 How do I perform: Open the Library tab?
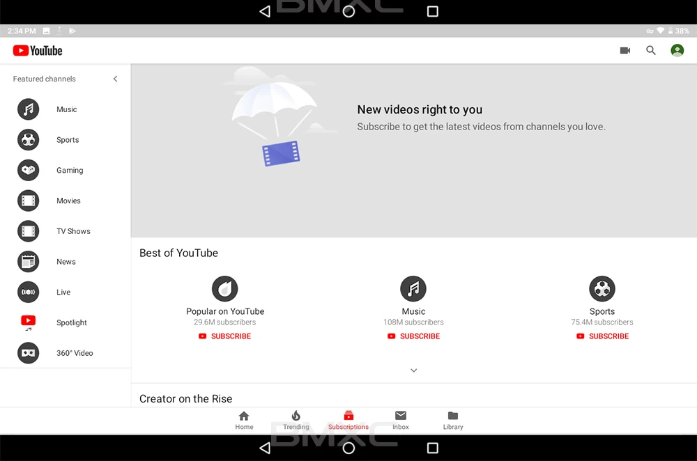(x=453, y=421)
